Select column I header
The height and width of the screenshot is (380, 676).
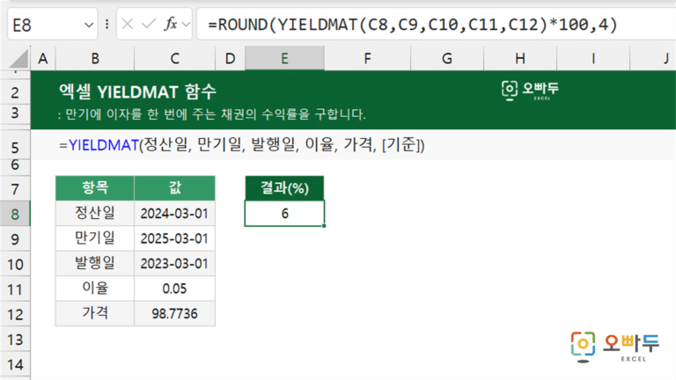tap(593, 58)
